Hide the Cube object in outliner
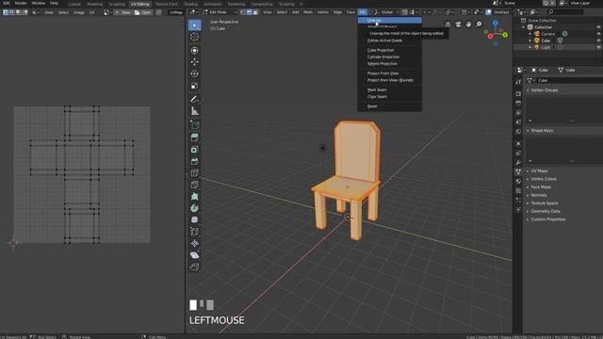The image size is (603, 339). [599, 40]
